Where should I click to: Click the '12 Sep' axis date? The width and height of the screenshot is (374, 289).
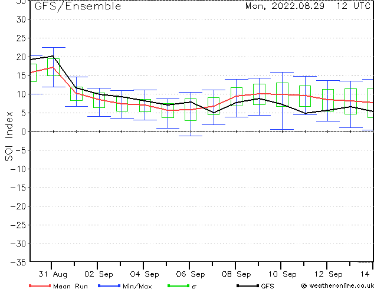point(329,274)
